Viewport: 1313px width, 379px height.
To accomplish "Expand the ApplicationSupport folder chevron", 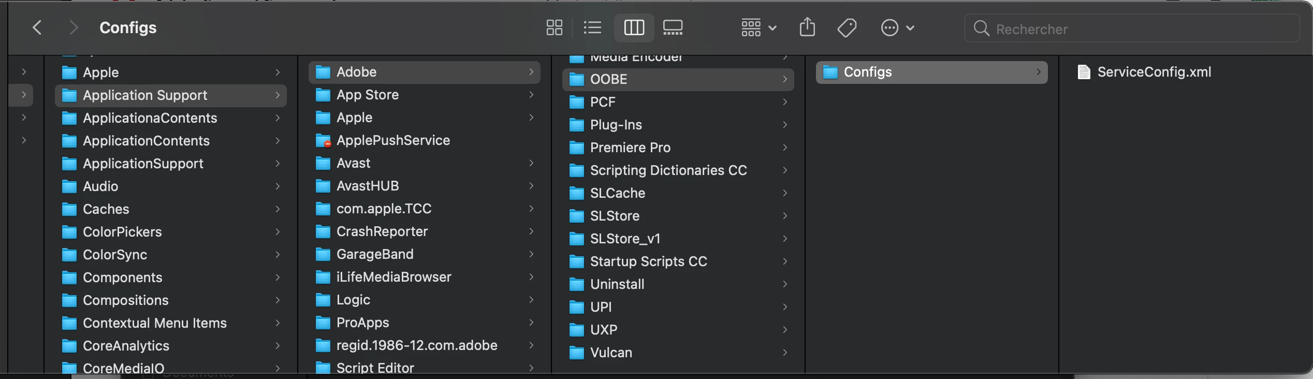I will (278, 164).
